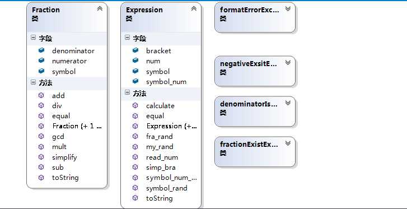Select the fractionExistEx... class header
This screenshot has height=209, width=407.
[249, 144]
